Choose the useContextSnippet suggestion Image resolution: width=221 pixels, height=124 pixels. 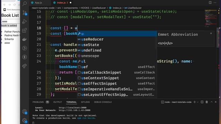(x=117, y=78)
